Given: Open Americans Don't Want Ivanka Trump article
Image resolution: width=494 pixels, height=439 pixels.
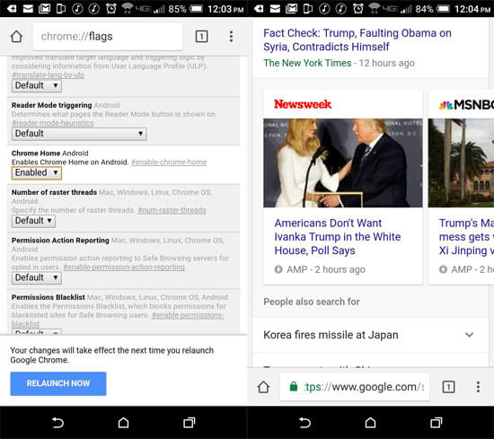Looking at the screenshot, I should 338,237.
